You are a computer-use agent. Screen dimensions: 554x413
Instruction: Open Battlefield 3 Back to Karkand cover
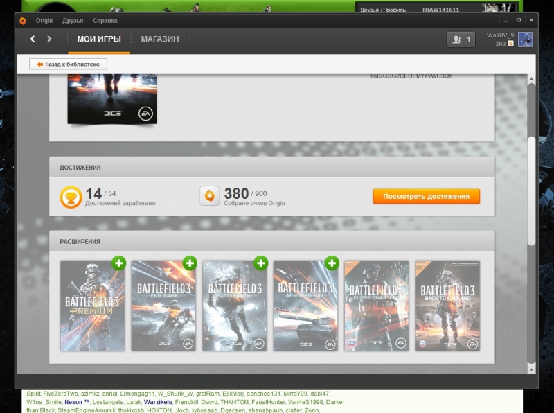click(x=447, y=306)
